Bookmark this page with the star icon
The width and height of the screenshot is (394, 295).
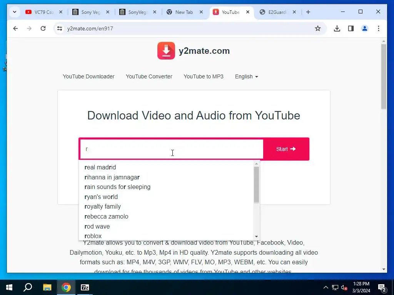coord(317,28)
